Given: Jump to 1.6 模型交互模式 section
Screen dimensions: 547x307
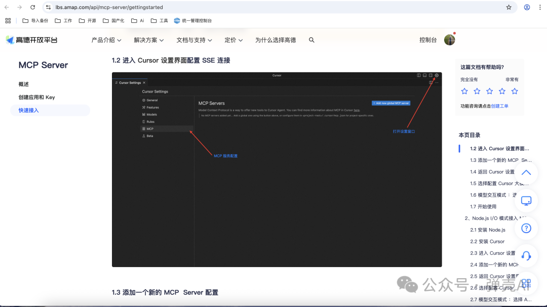Looking at the screenshot, I should tap(493, 195).
